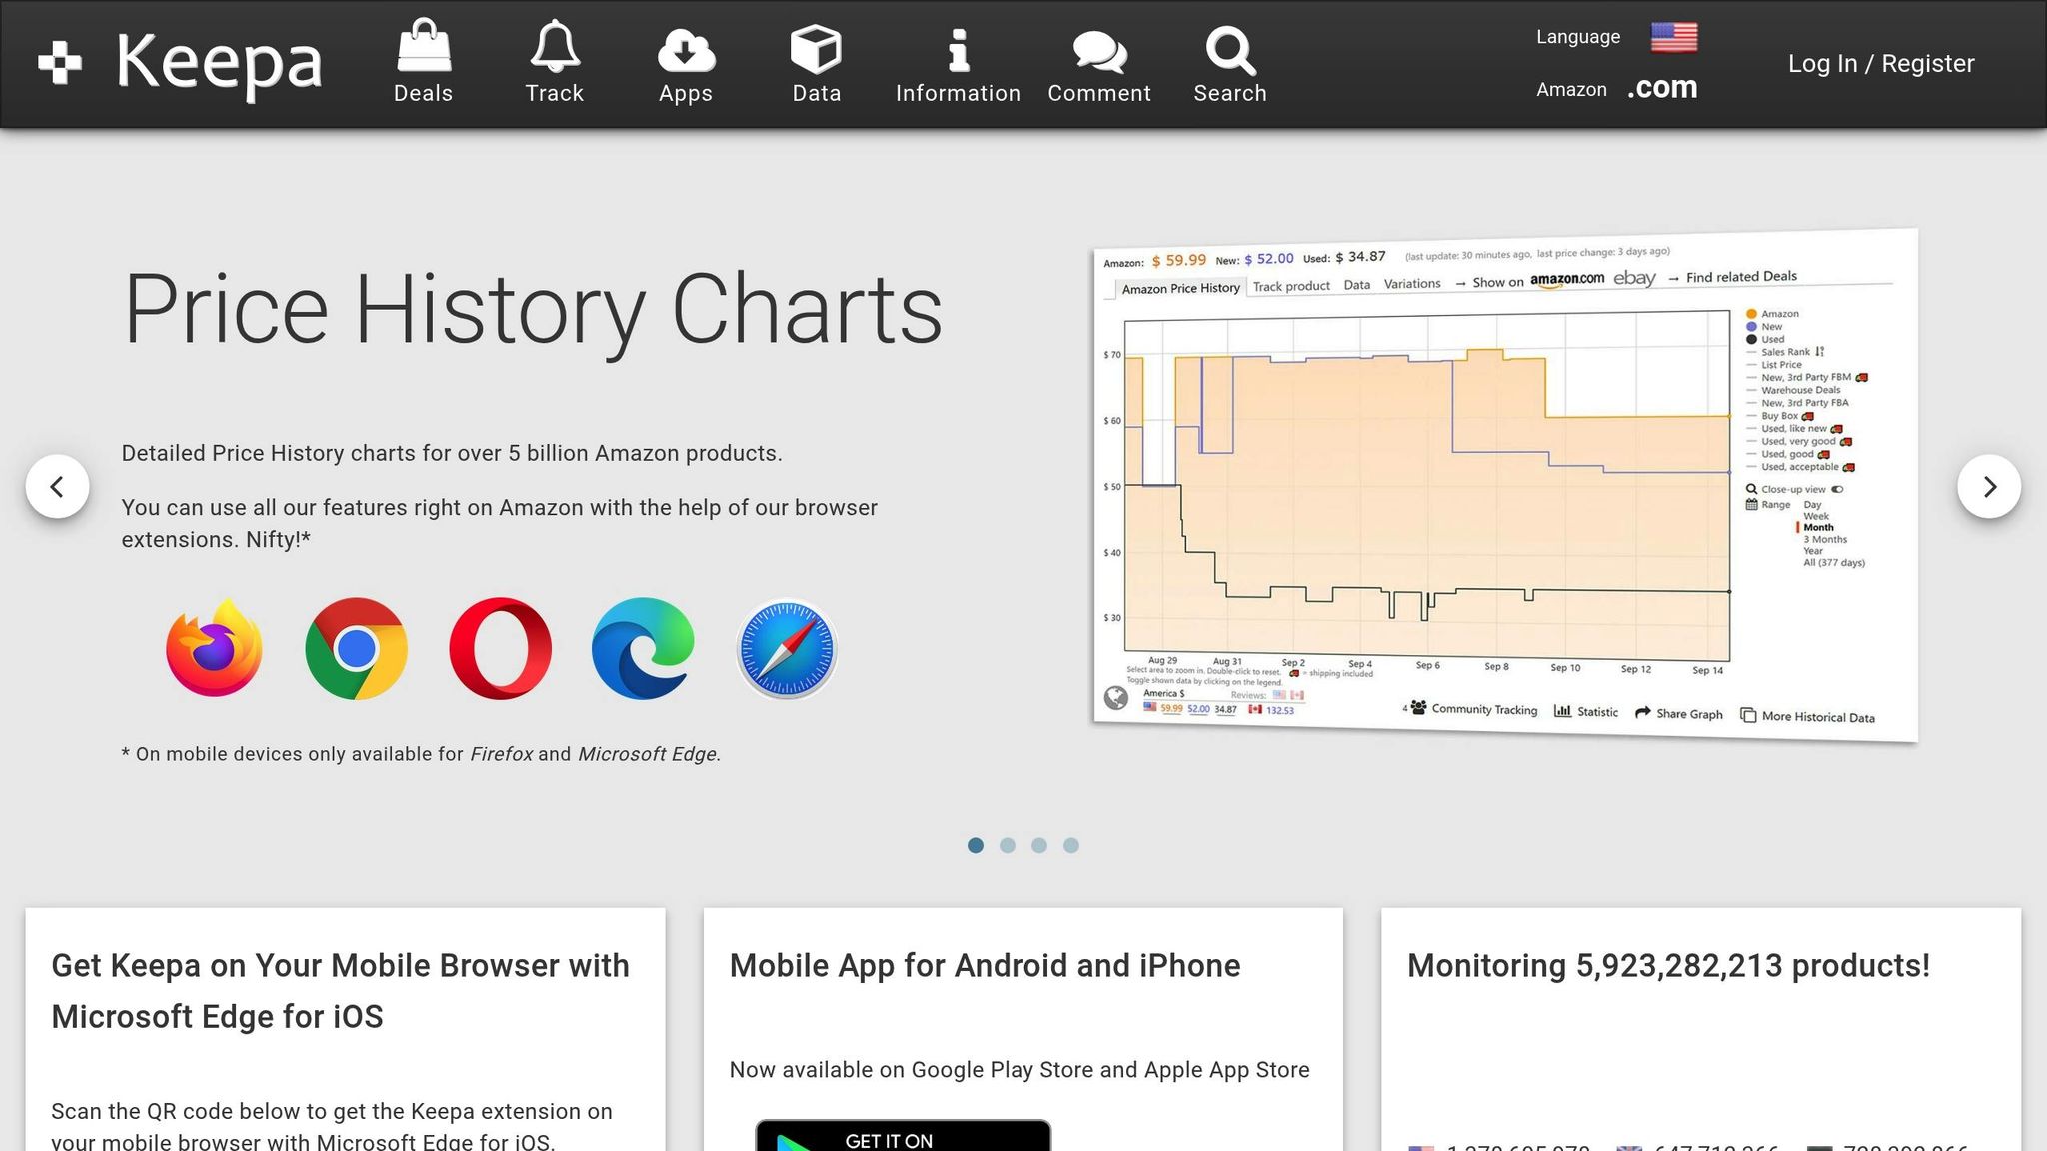Click Log In / Register

point(1880,63)
